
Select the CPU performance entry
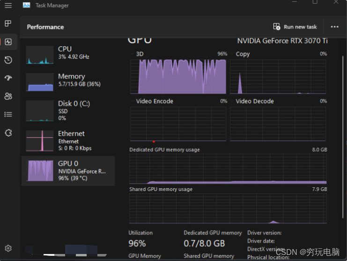point(68,55)
